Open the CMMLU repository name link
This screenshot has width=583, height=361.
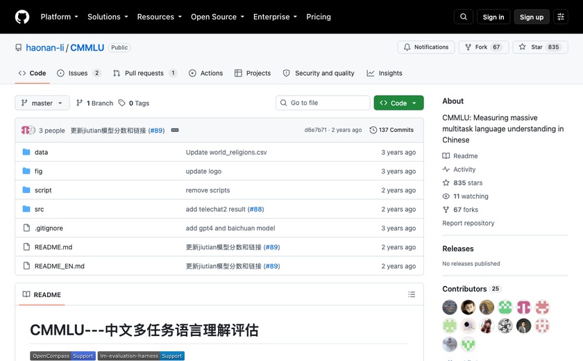pos(87,48)
